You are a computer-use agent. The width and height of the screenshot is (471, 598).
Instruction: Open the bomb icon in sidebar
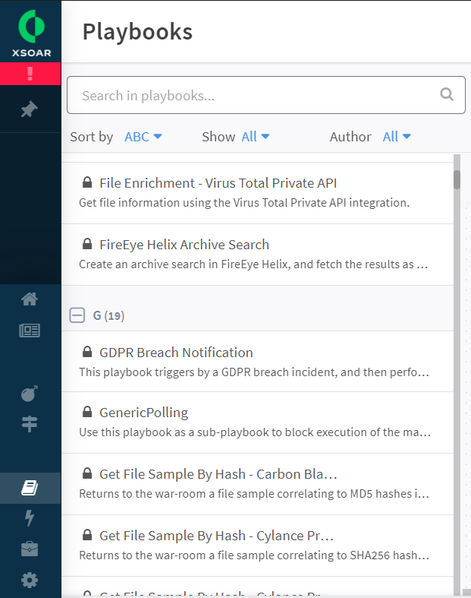coord(30,393)
